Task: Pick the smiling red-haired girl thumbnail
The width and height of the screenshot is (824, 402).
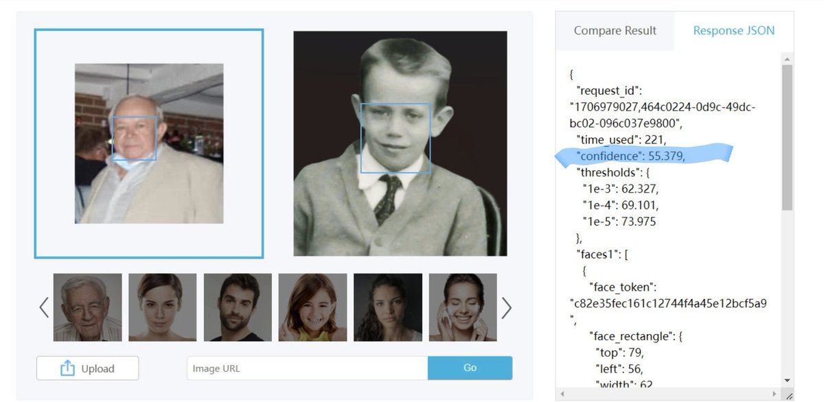Action: click(x=312, y=307)
